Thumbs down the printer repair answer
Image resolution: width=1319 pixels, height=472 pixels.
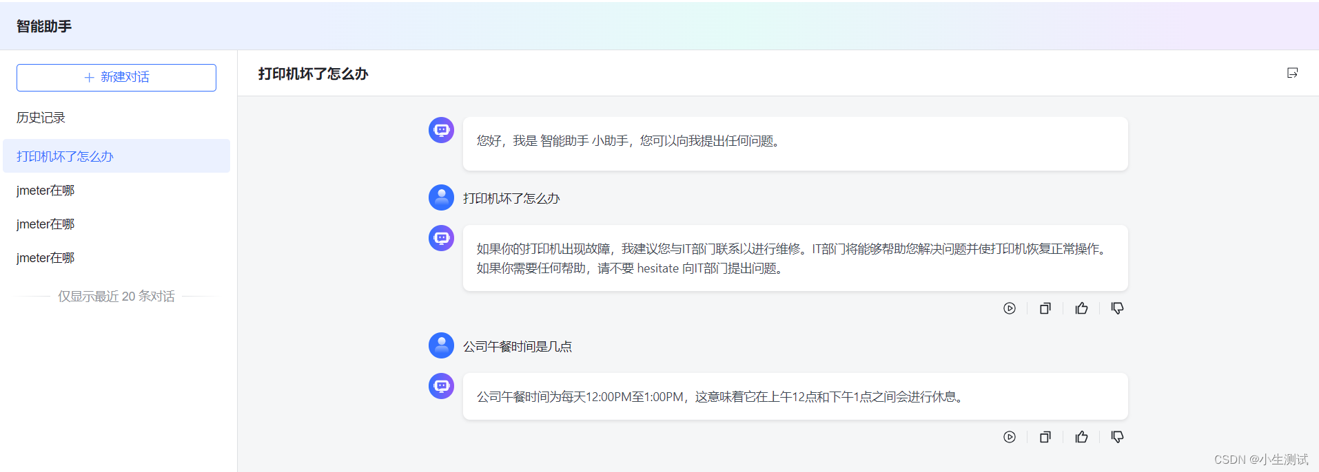click(x=1117, y=308)
